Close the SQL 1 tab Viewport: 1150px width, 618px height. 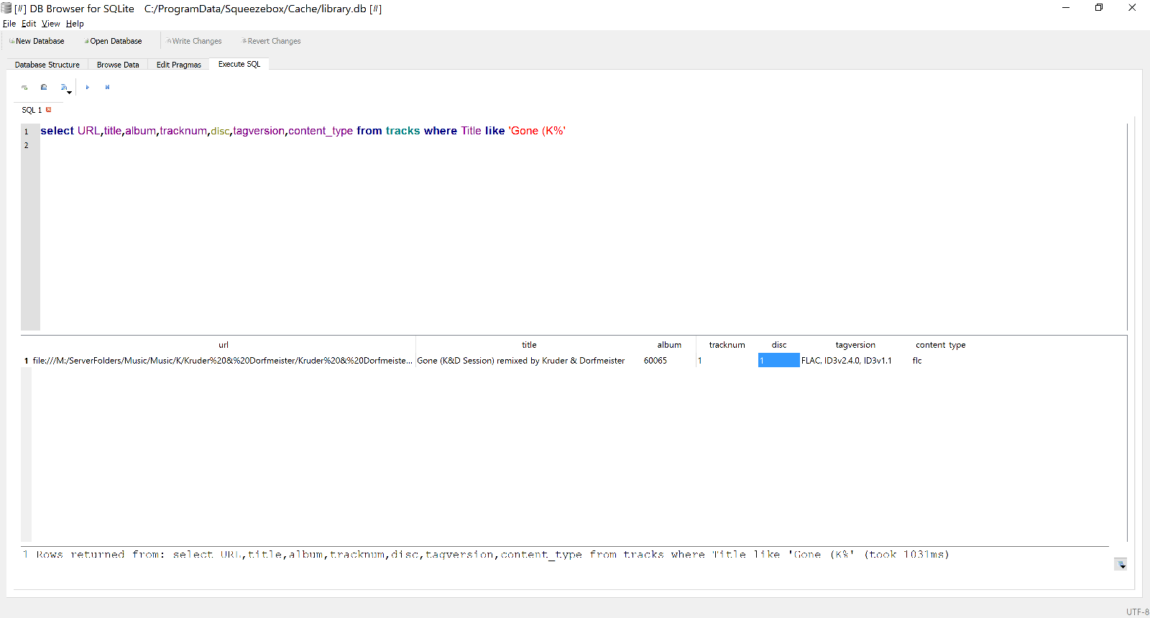click(x=49, y=110)
